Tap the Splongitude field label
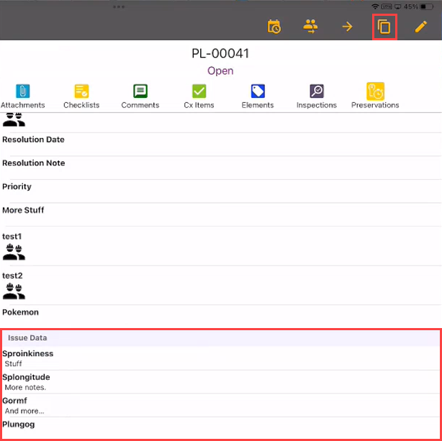 pos(26,377)
